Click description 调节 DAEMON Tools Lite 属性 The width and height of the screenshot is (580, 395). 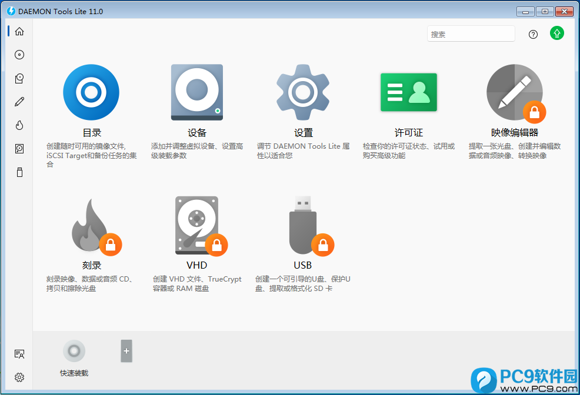(x=304, y=150)
